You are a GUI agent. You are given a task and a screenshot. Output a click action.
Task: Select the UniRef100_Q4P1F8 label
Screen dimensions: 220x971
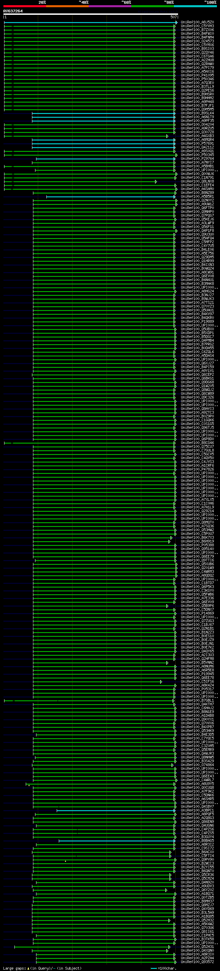point(197,230)
